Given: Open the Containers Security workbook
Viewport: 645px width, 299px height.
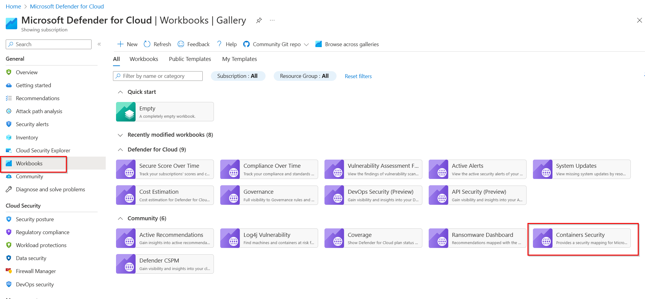Looking at the screenshot, I should pos(582,238).
